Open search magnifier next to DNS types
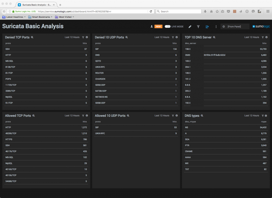 (x=202, y=116)
